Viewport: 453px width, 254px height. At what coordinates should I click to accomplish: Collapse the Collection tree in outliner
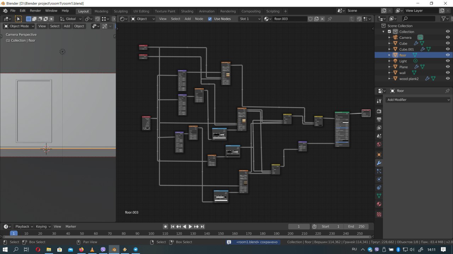pyautogui.click(x=383, y=32)
